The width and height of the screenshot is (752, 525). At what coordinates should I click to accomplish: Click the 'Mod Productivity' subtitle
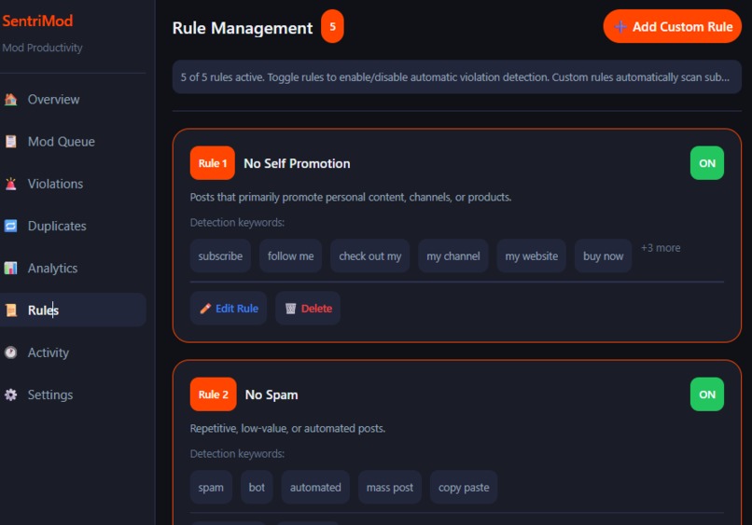(42, 48)
